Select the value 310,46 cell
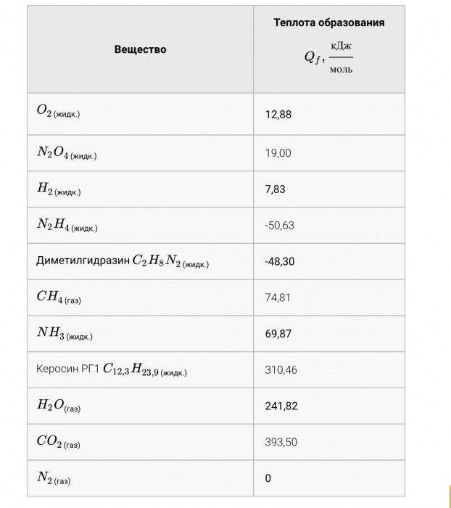Image resolution: width=451 pixels, height=508 pixels. click(329, 369)
